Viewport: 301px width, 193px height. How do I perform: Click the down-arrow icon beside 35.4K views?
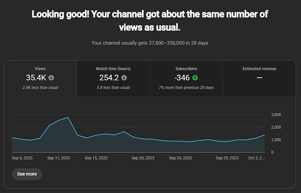pos(51,78)
